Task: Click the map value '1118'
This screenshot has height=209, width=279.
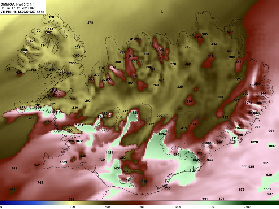Action: [x=235, y=138]
